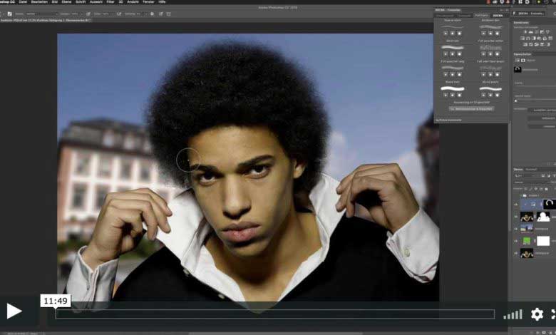556x335 pixels.
Task: Click Threshold adjustment icon in Korrekturen
Action: coord(536,44)
